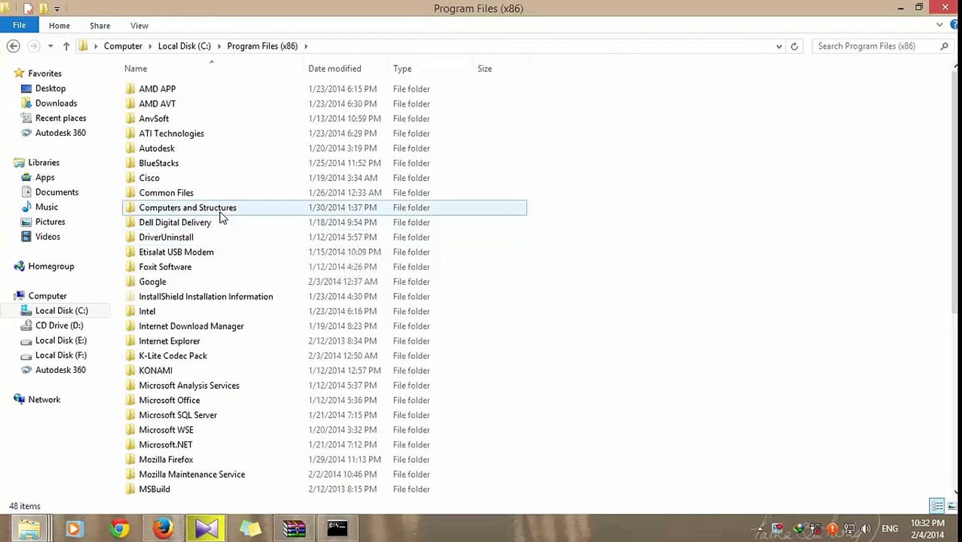Open File Explorer from the taskbar
Screen dimensions: 962x542
click(x=29, y=528)
